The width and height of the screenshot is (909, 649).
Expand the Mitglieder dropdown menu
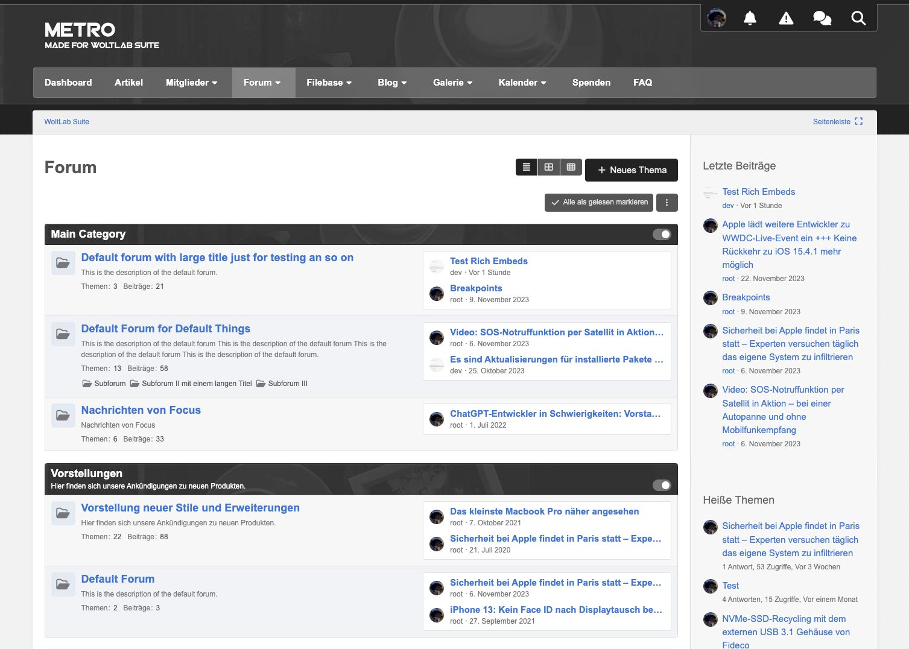click(x=191, y=83)
